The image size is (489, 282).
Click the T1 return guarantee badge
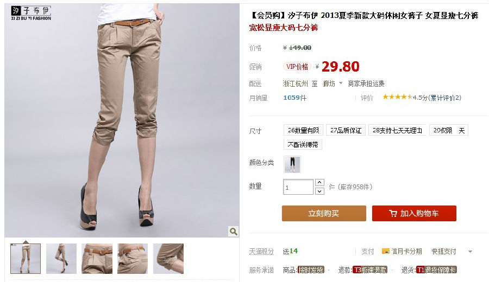pos(437,270)
